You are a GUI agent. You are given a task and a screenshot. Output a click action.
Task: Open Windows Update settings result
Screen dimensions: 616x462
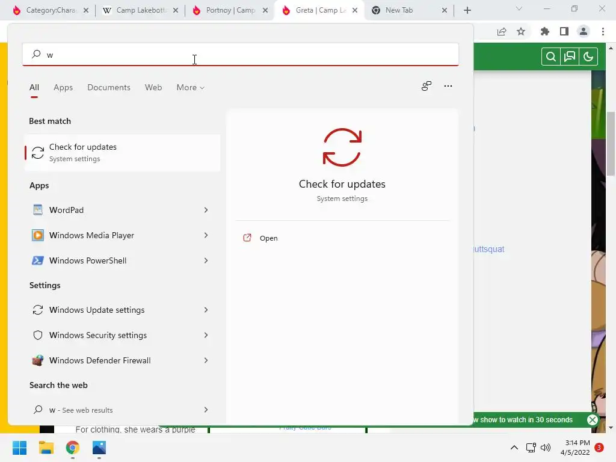(122, 310)
